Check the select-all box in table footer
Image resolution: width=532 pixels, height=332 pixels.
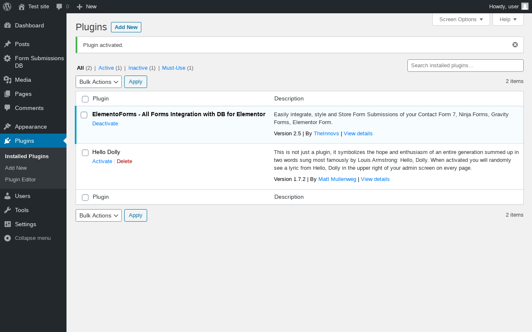[x=85, y=198]
